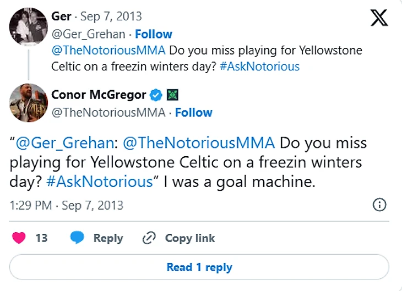Screen dimensions: 402x291
Task: Click the Copy link text
Action: [x=190, y=238]
